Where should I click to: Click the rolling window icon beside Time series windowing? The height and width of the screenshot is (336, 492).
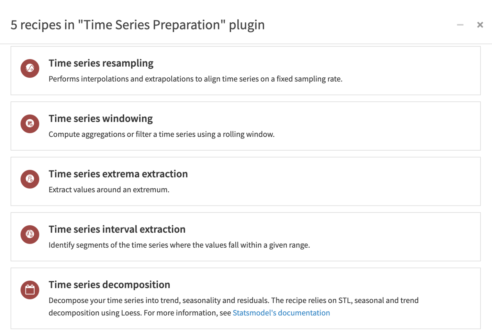coord(29,124)
